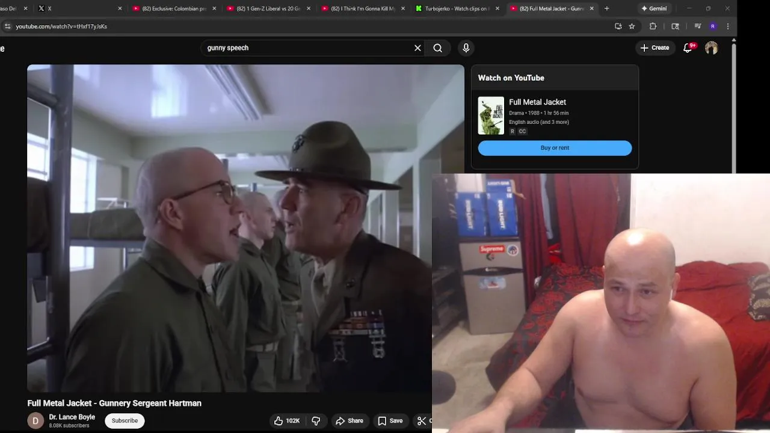Bookmark this page with star icon
770x433 pixels.
[632, 26]
